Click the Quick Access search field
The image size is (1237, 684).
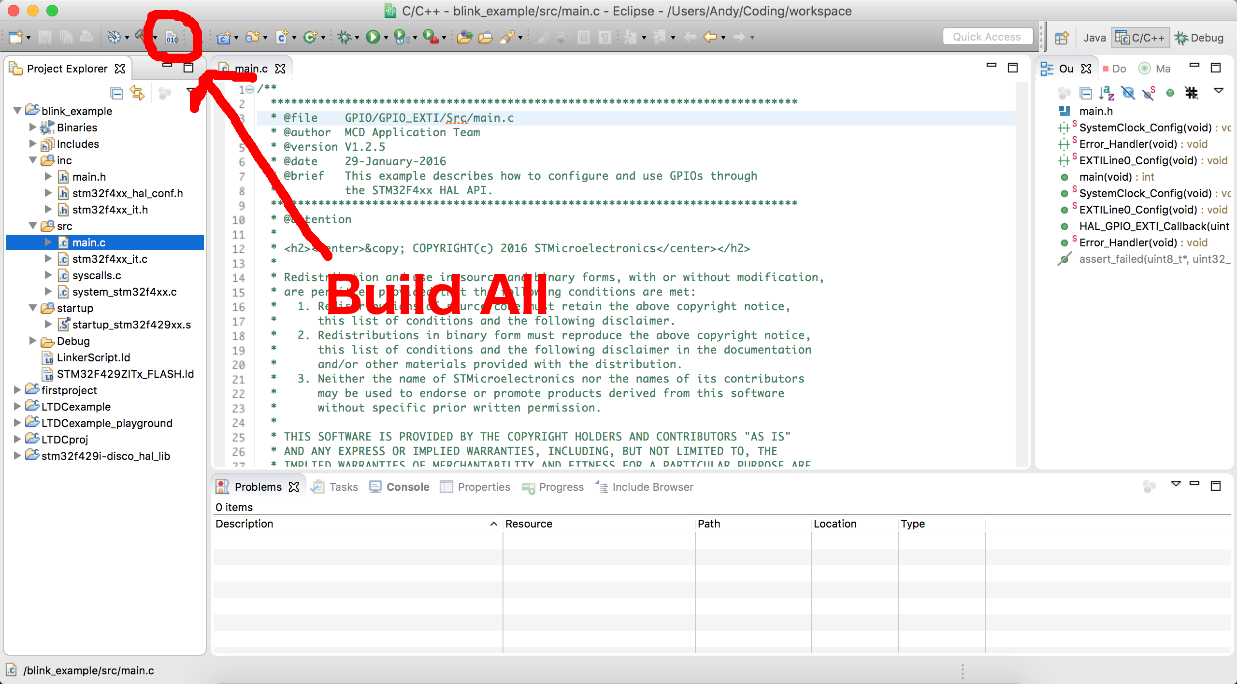[987, 37]
